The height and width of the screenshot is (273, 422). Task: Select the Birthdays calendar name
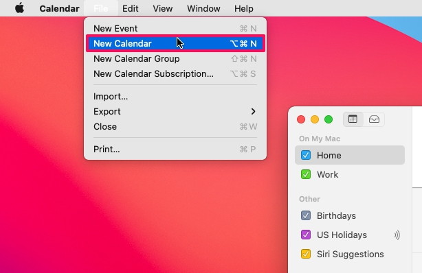[336, 216]
